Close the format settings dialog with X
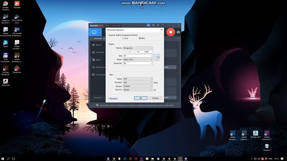The width and height of the screenshot is (287, 161). pyautogui.click(x=161, y=30)
